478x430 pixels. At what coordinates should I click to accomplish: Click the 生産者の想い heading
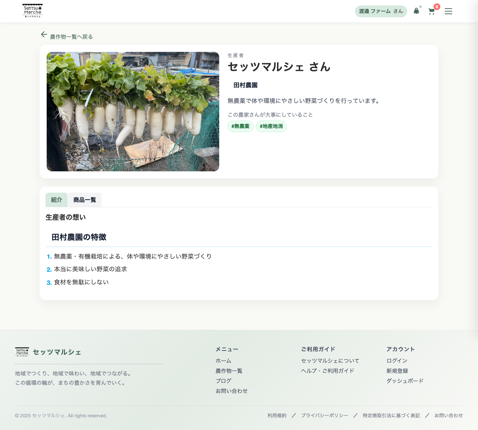66,217
